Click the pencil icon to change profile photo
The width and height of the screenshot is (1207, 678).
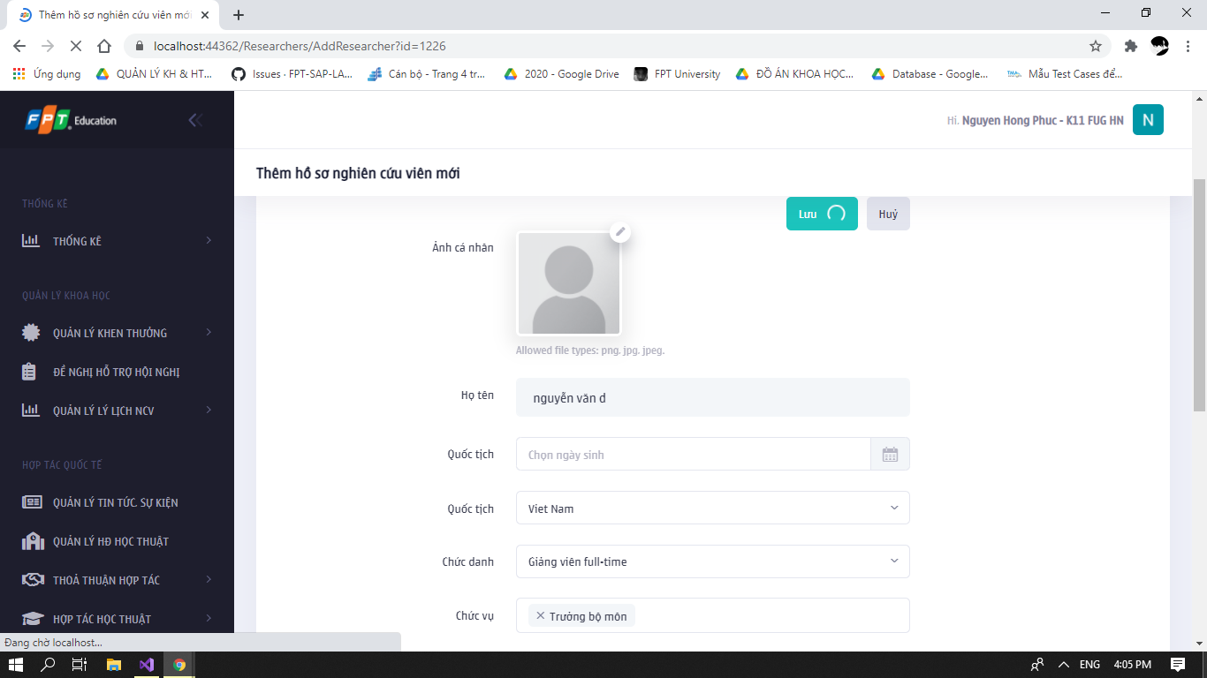[621, 232]
